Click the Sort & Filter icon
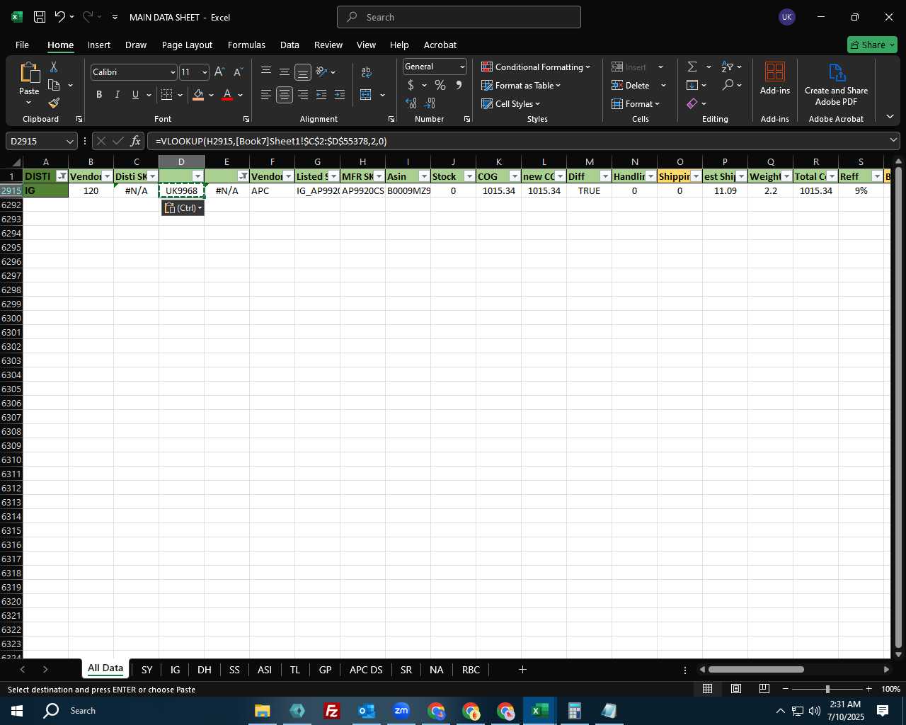The image size is (906, 725). pos(728,67)
